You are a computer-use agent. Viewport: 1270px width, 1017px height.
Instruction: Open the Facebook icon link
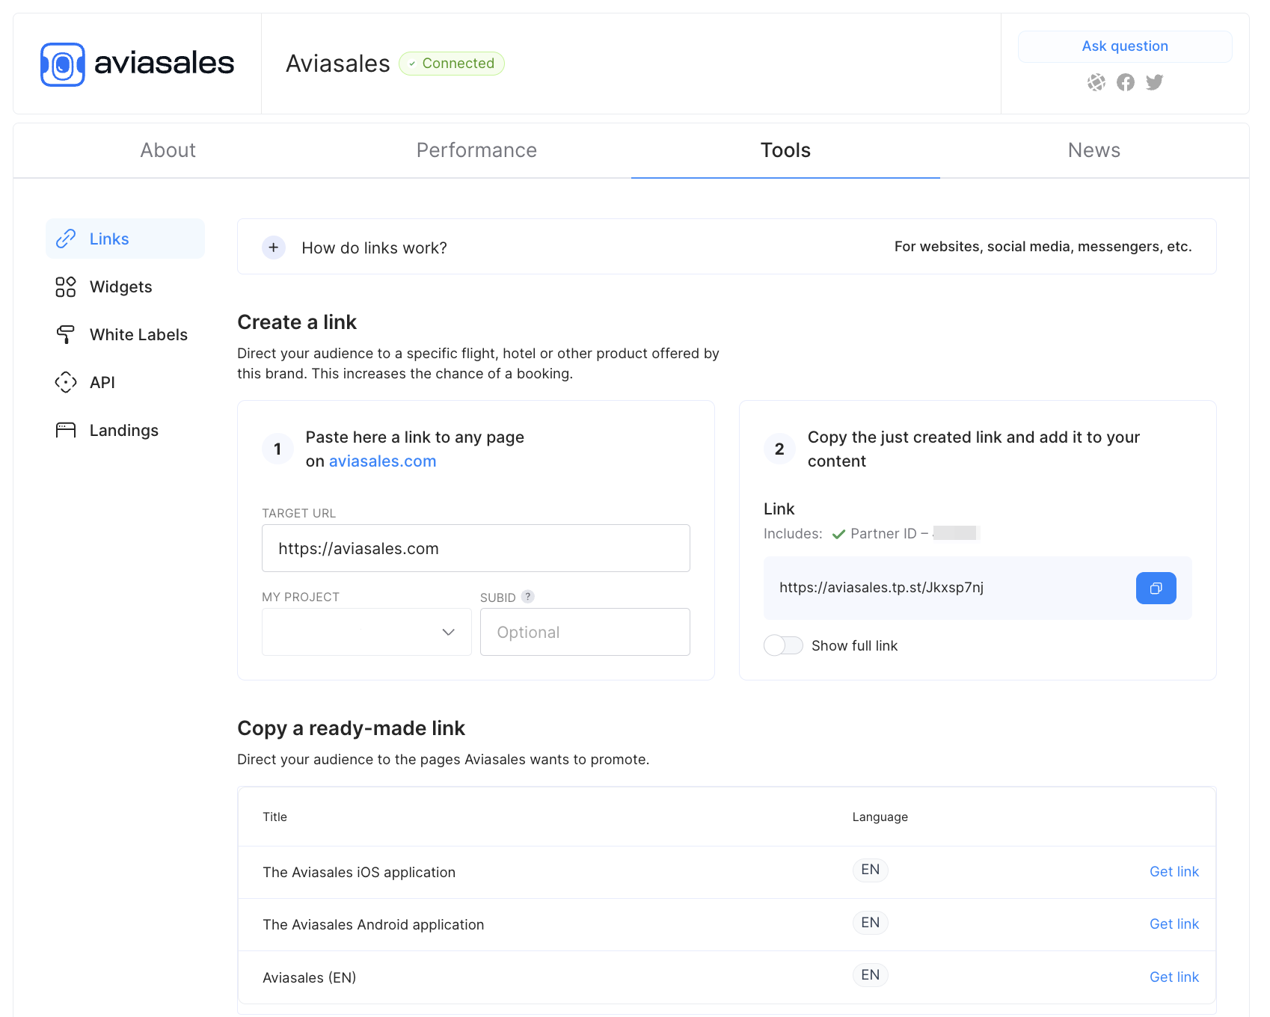[1126, 82]
